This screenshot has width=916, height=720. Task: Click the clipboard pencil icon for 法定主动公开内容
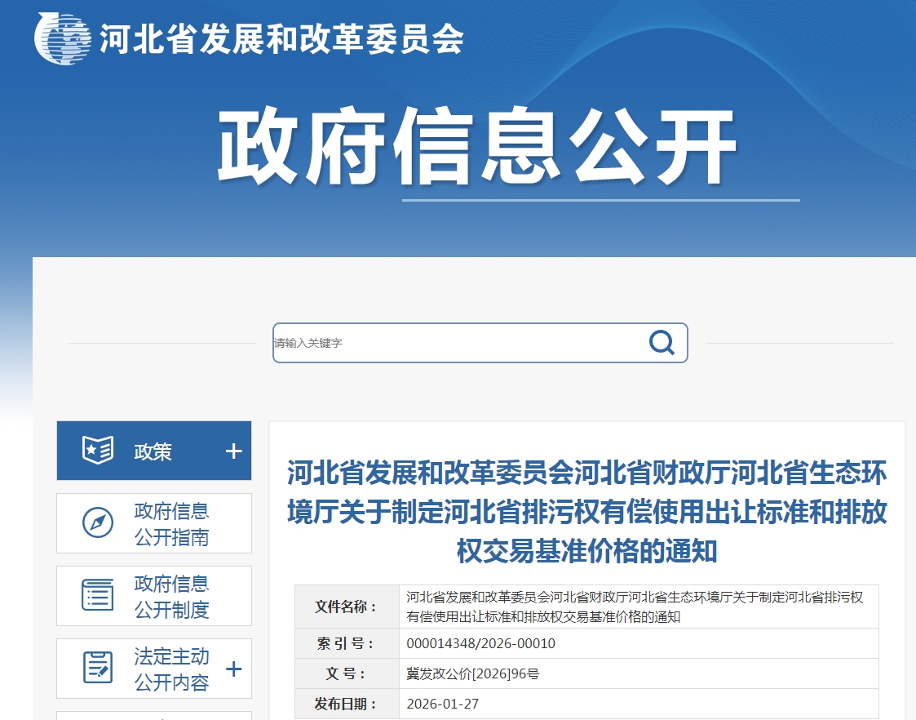[98, 668]
